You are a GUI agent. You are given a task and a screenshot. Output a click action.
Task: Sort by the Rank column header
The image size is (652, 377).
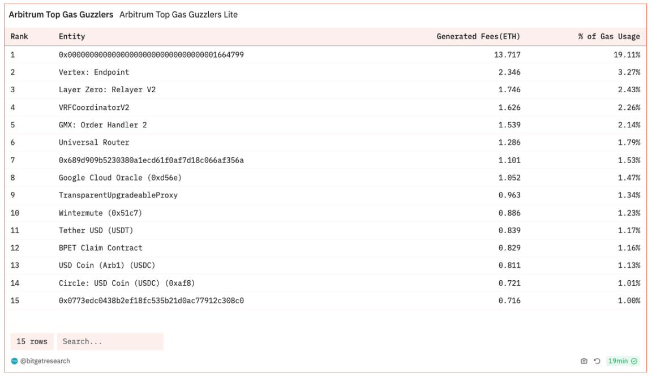coord(19,37)
